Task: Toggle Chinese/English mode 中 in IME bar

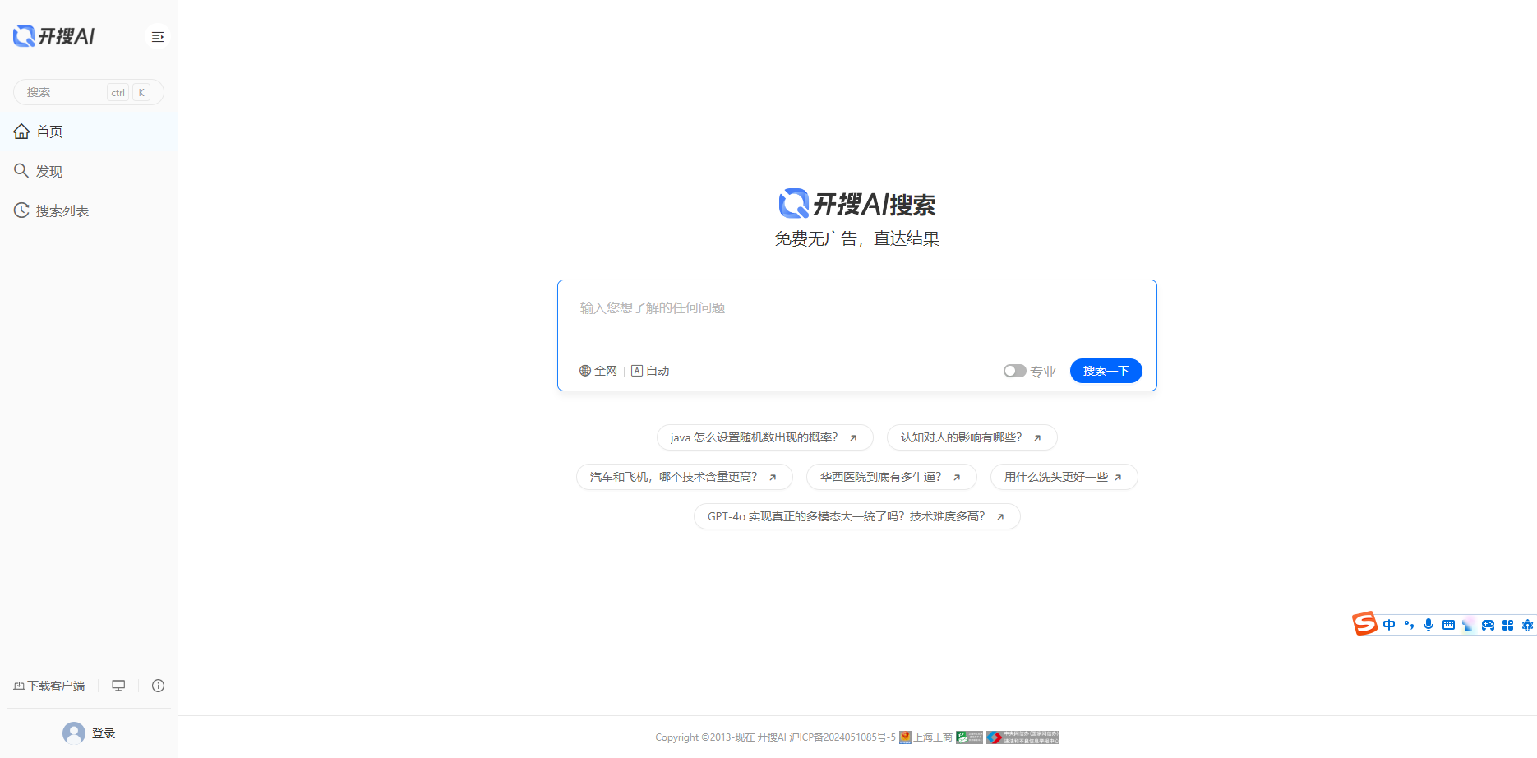Action: (x=1389, y=625)
